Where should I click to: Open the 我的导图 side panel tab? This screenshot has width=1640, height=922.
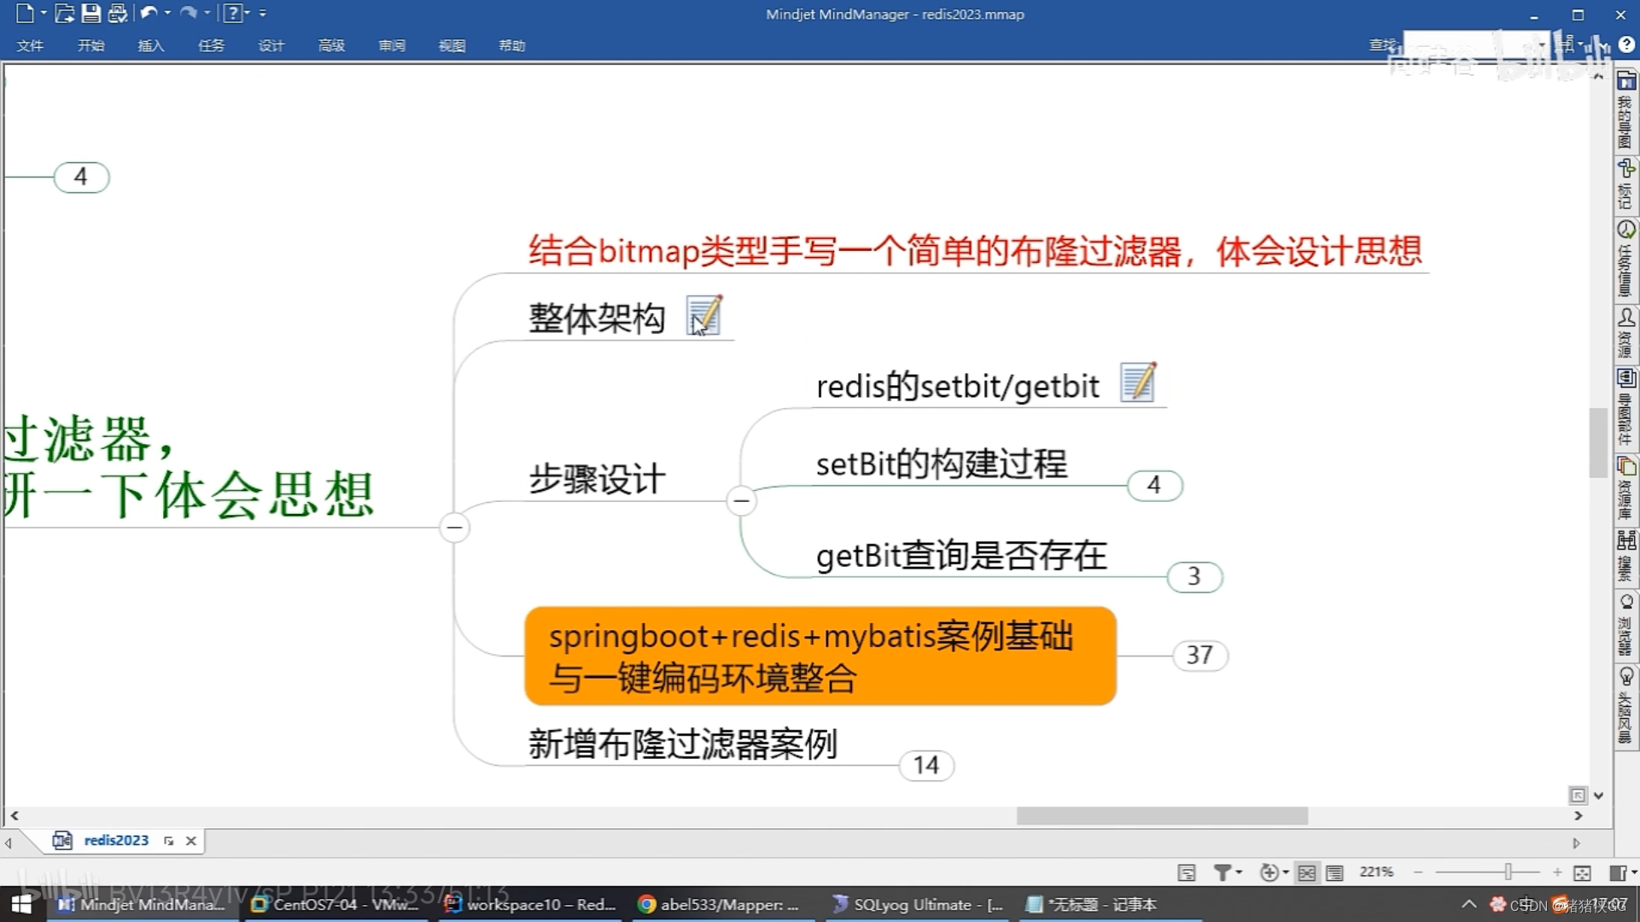point(1626,110)
